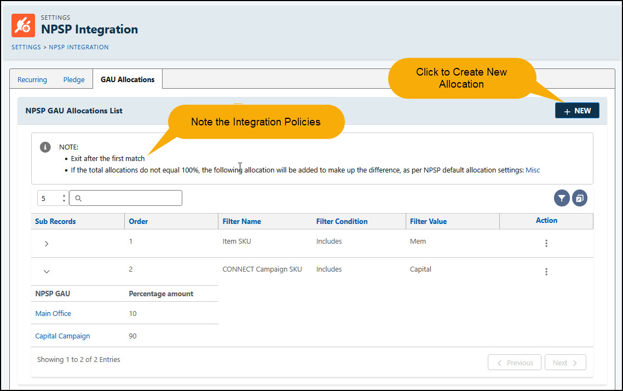
Task: Click the SETTINGS breadcrumb link
Action: pos(26,47)
